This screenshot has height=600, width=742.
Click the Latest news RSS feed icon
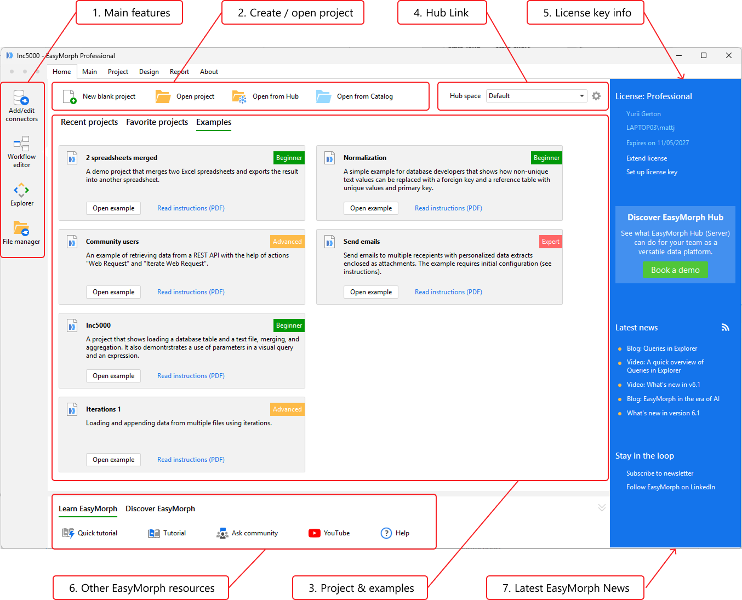pos(726,327)
